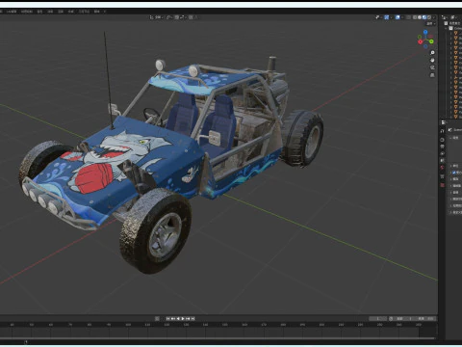Jump to timeline end frame
This screenshot has width=462, height=347.
point(192,318)
